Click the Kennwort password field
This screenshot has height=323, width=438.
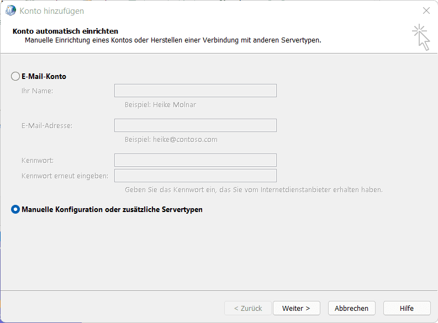[195, 160]
